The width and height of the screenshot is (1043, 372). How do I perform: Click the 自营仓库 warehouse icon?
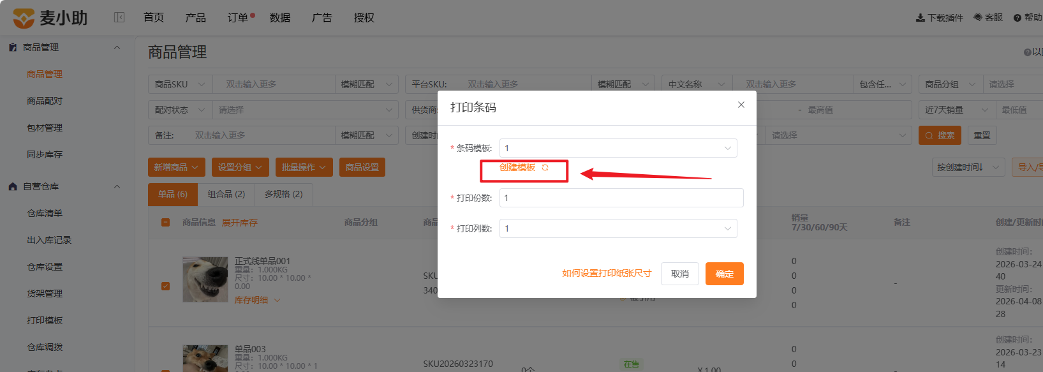(13, 186)
